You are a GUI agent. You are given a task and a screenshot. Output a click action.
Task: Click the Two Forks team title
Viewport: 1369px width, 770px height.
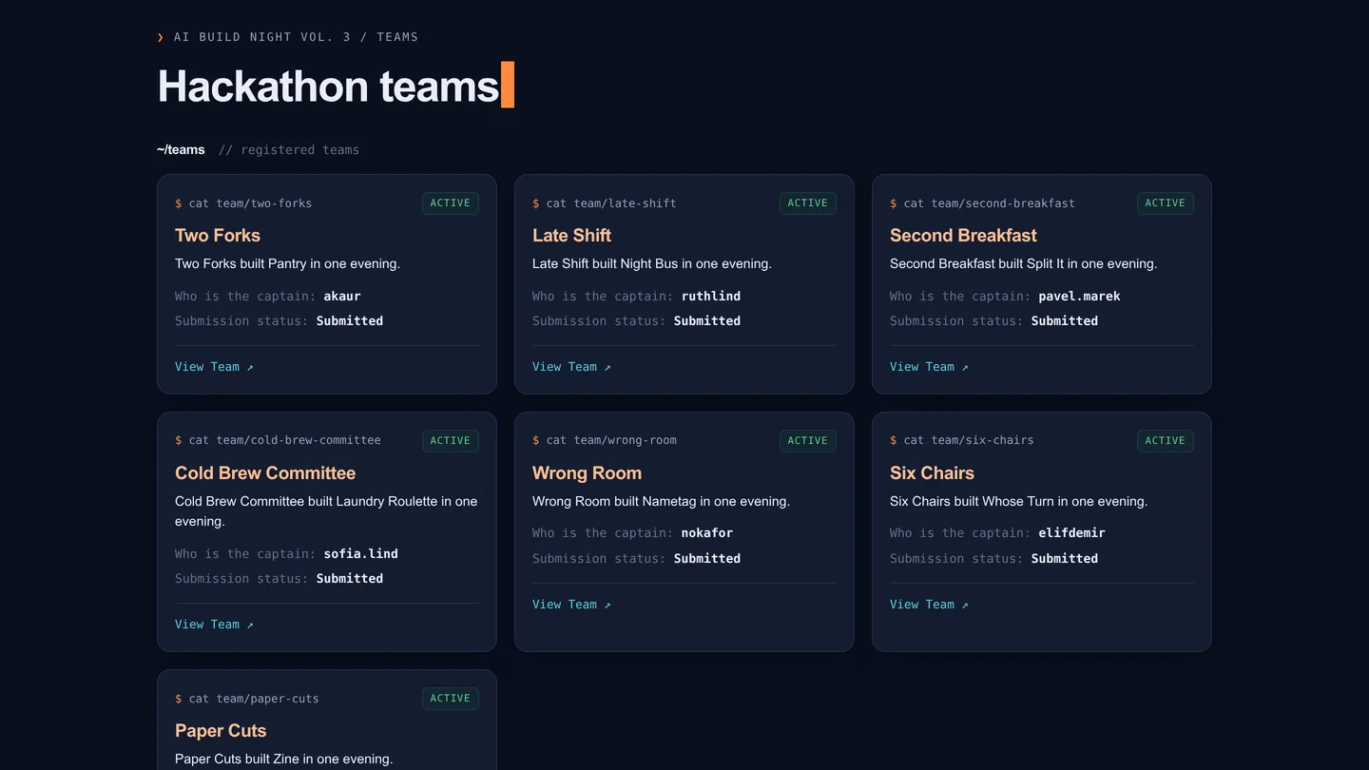(218, 235)
